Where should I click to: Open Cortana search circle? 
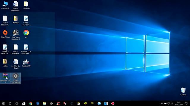(x=10, y=103)
